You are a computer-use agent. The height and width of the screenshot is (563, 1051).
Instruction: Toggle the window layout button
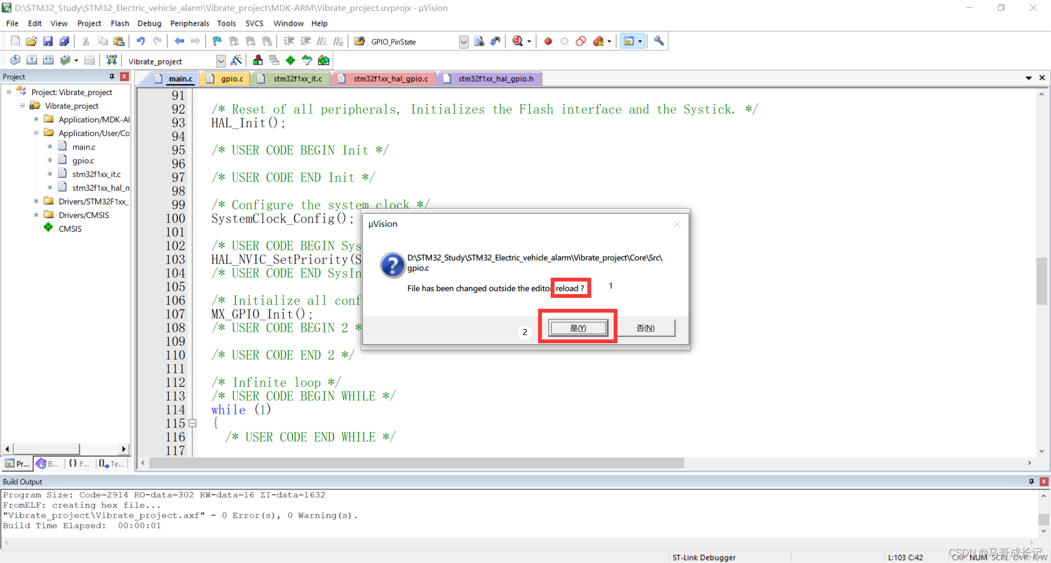[629, 41]
